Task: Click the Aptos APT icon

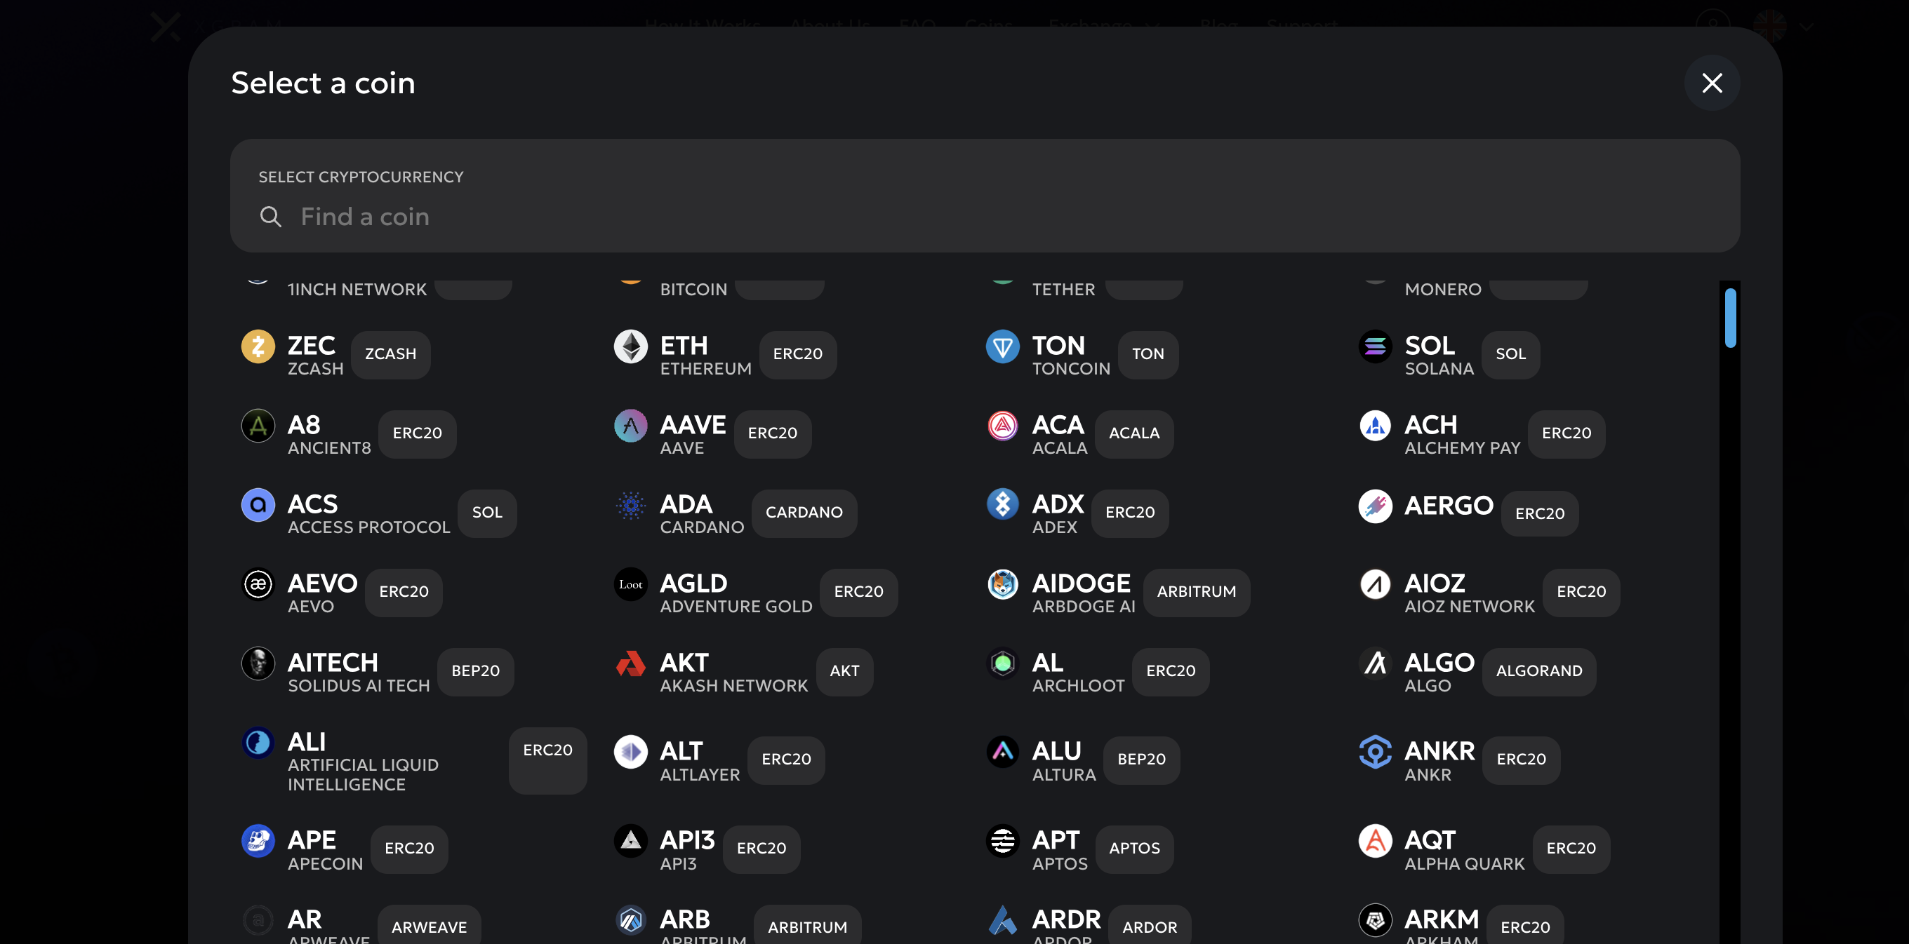Action: 1003,841
